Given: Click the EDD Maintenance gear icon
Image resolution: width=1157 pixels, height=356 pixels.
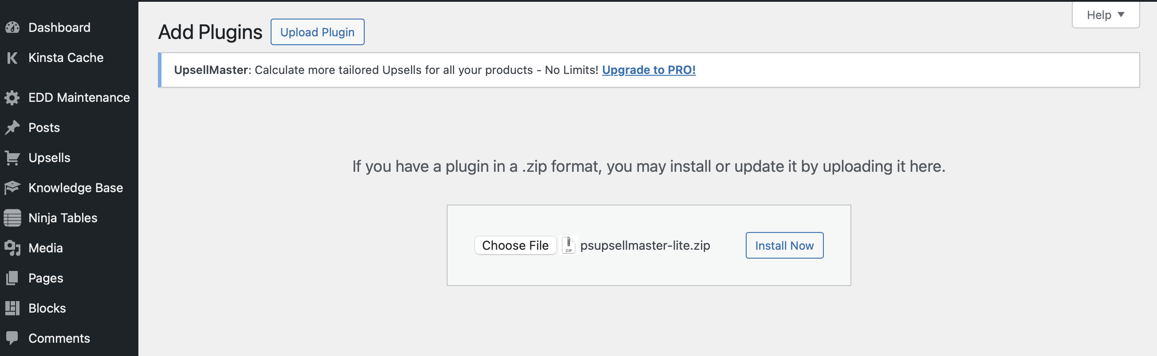Looking at the screenshot, I should [12, 98].
